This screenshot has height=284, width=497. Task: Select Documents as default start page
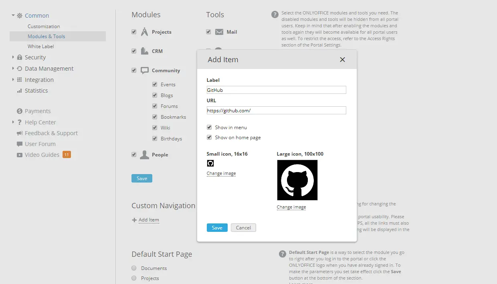pyautogui.click(x=134, y=268)
